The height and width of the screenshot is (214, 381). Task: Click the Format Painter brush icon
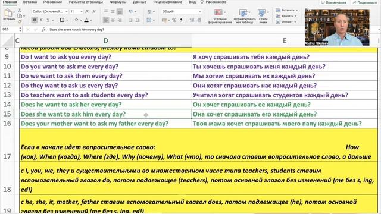pyautogui.click(x=20, y=21)
